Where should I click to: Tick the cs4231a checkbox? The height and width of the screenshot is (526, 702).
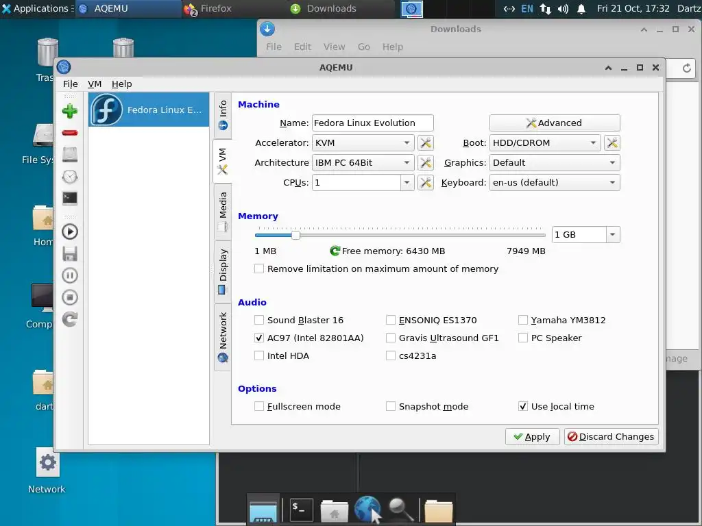pyautogui.click(x=390, y=355)
